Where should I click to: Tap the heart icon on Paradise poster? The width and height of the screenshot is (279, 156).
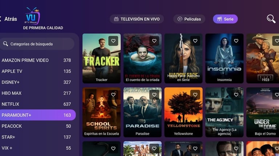tap(154, 95)
